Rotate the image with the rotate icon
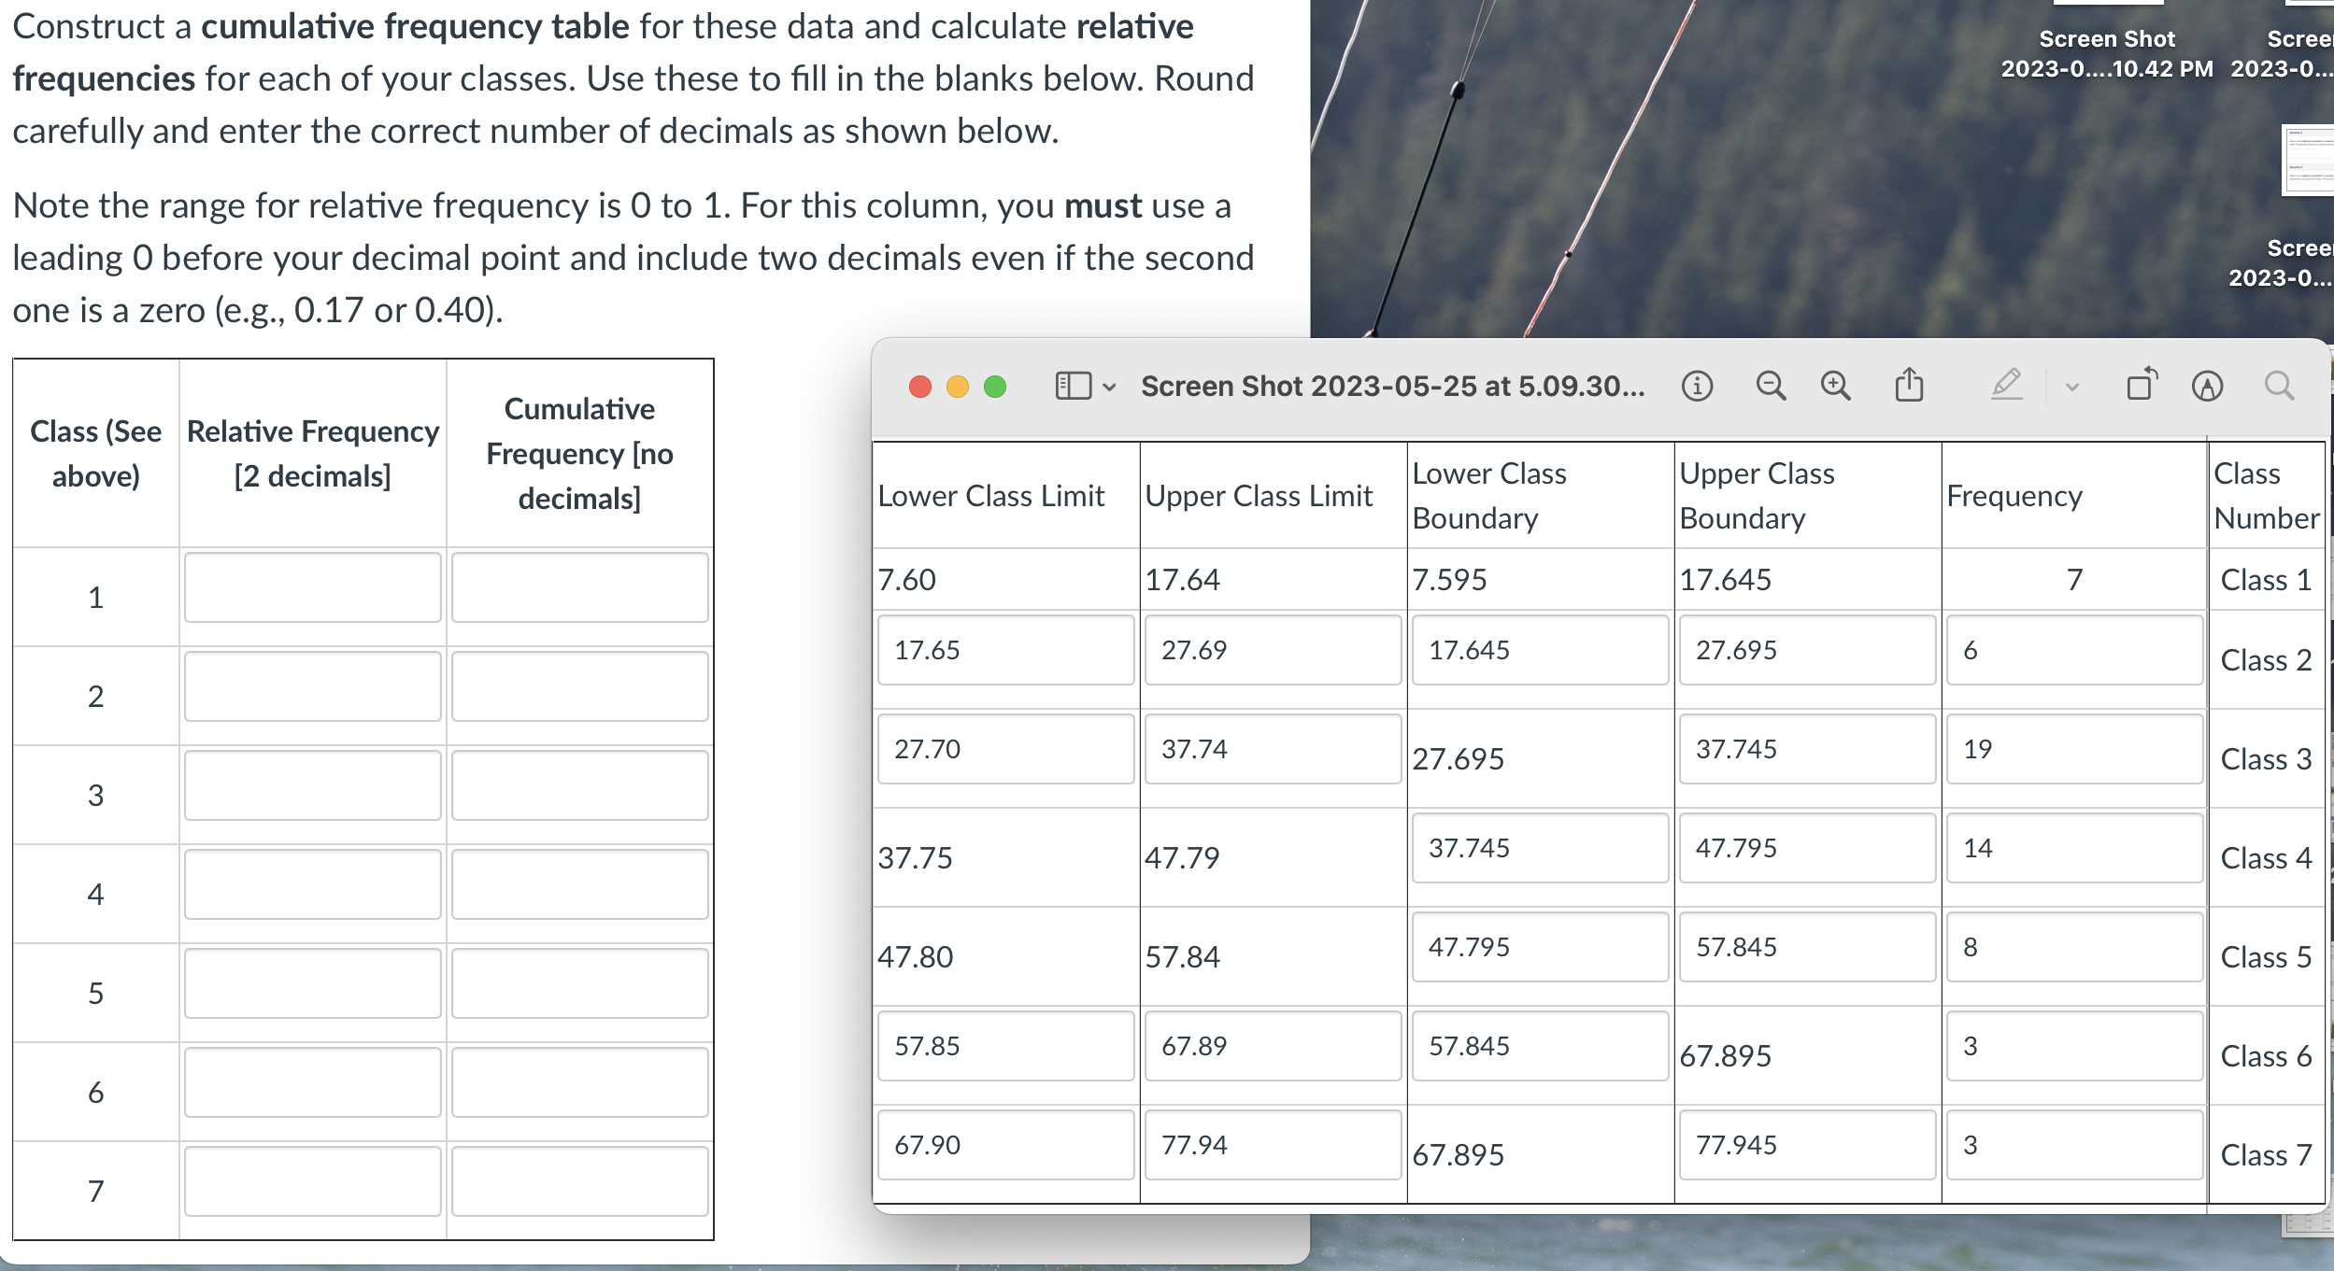2334x1271 pixels. [2142, 384]
